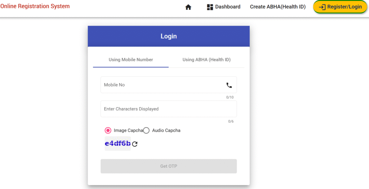Select the Image Capcha radio button
Image resolution: width=369 pixels, height=189 pixels.
pyautogui.click(x=108, y=130)
